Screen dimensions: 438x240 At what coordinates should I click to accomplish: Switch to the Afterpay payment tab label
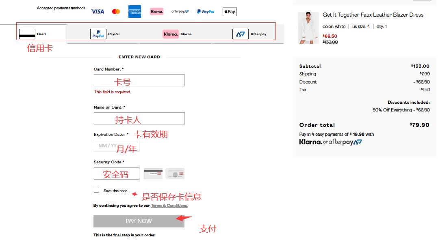[x=258, y=34]
